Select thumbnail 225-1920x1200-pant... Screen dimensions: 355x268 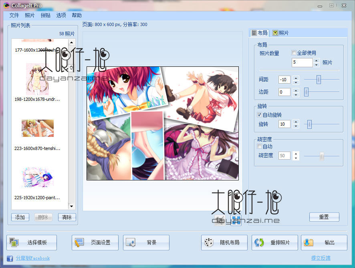tap(38, 177)
